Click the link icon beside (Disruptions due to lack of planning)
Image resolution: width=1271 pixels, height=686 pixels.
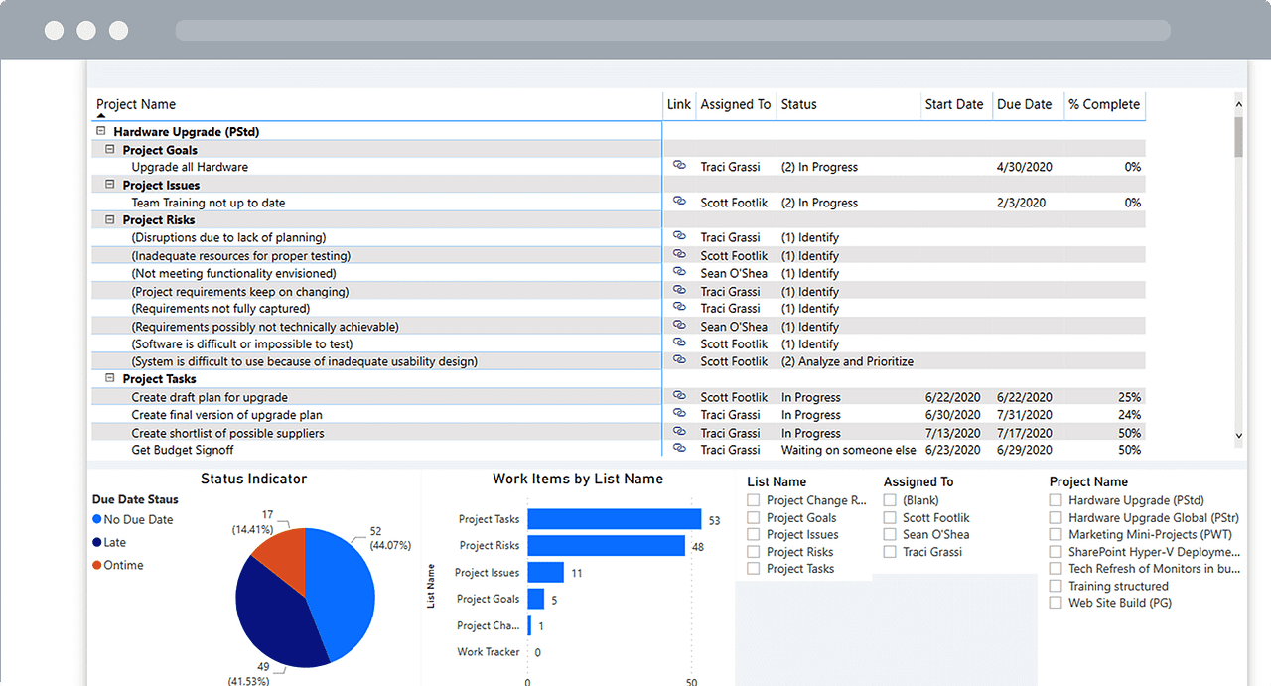pyautogui.click(x=679, y=237)
